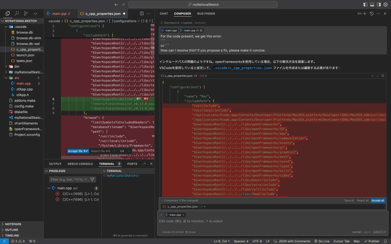This screenshot has height=244, width=391.
Task: Split the editor to the right
Action: [x=142, y=14]
